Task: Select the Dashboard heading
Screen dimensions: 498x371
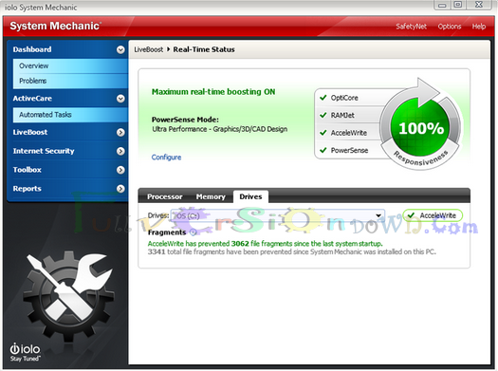Action: click(32, 49)
